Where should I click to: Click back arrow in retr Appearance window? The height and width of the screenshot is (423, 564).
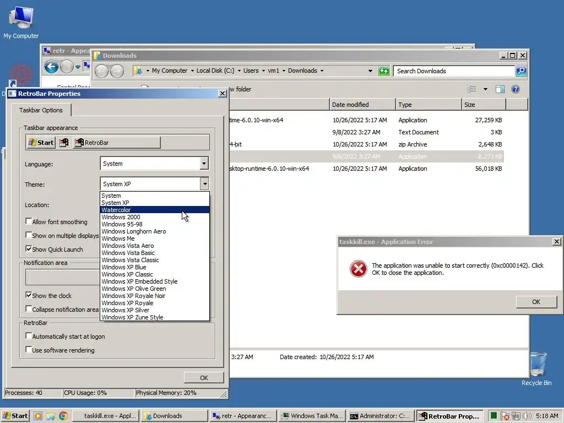pyautogui.click(x=51, y=67)
